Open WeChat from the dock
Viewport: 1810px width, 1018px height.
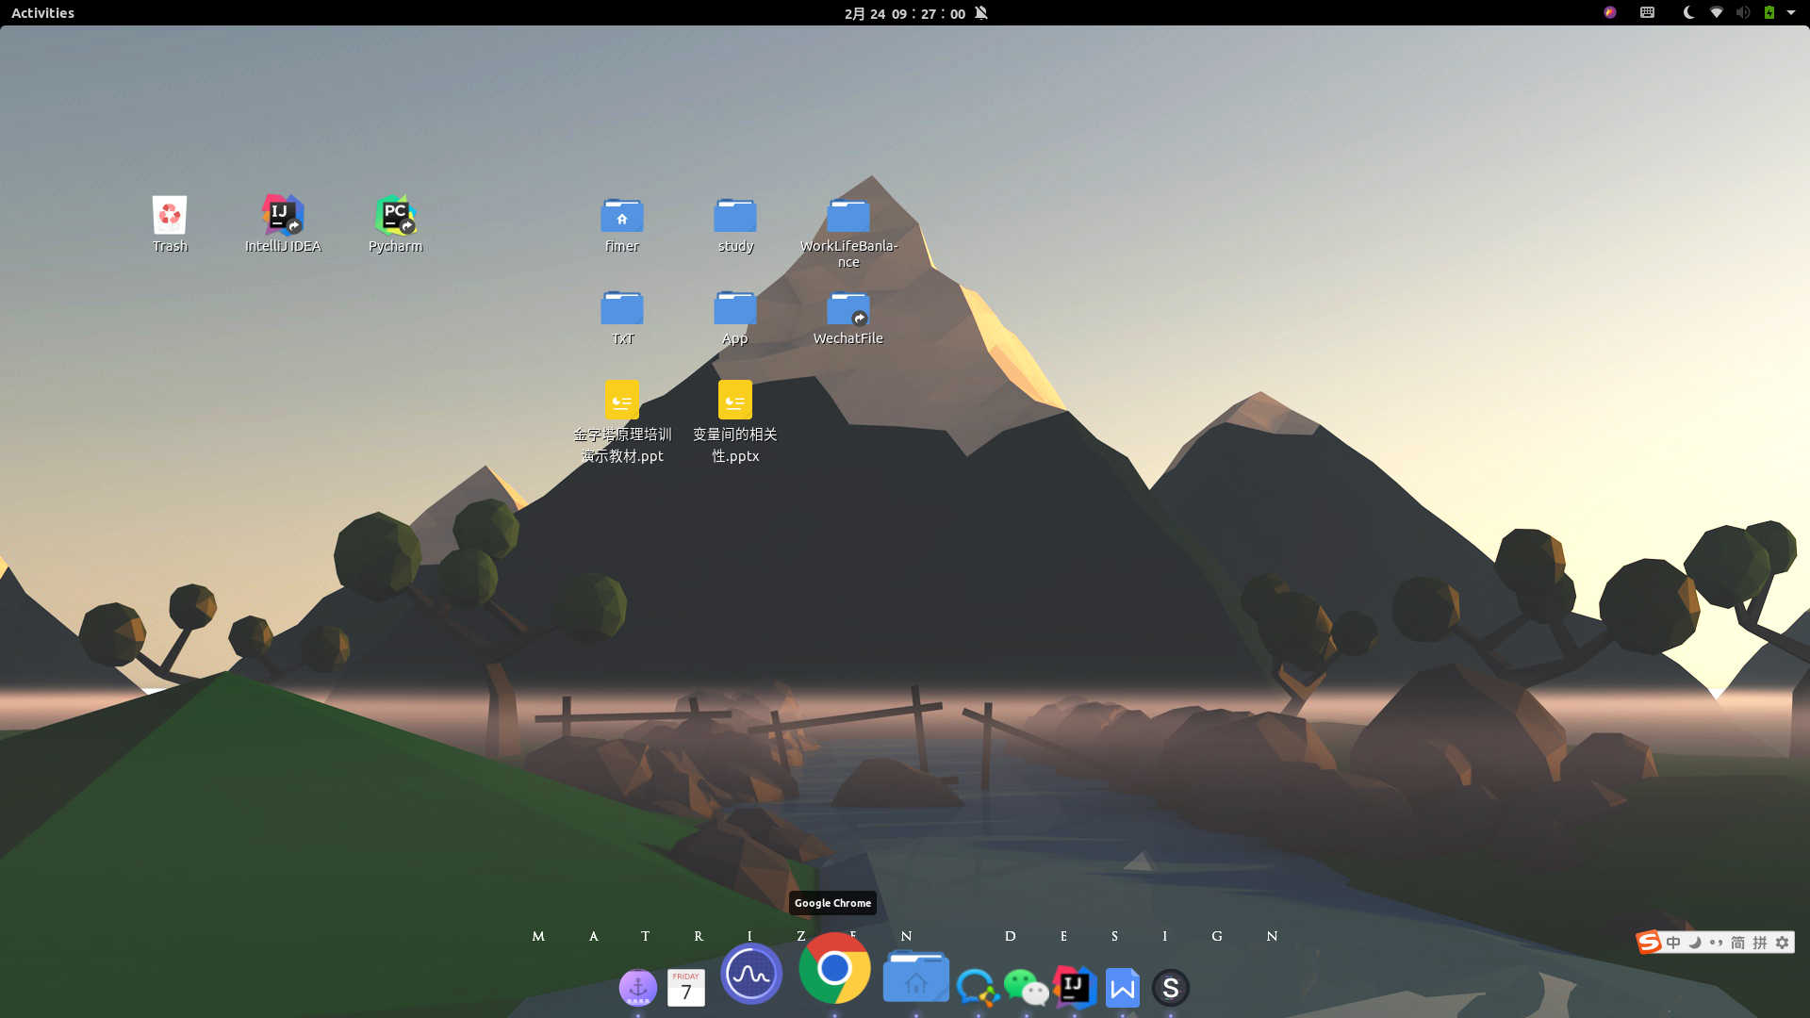click(1026, 987)
